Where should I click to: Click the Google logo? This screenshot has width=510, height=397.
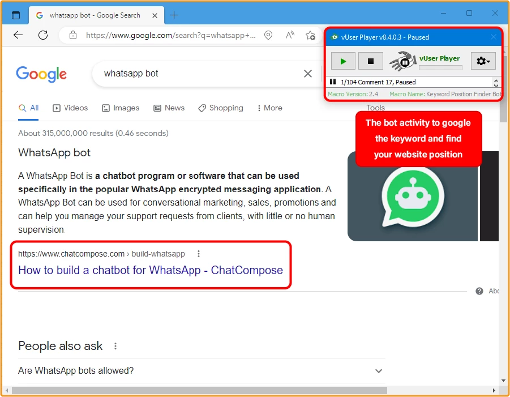pyautogui.click(x=41, y=74)
